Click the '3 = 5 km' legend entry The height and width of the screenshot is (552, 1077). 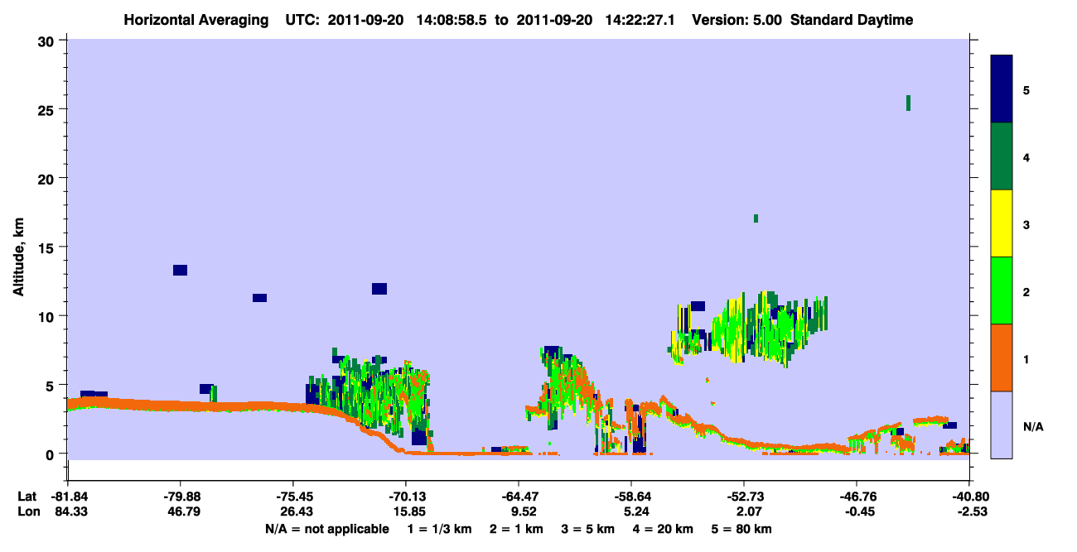(x=589, y=529)
